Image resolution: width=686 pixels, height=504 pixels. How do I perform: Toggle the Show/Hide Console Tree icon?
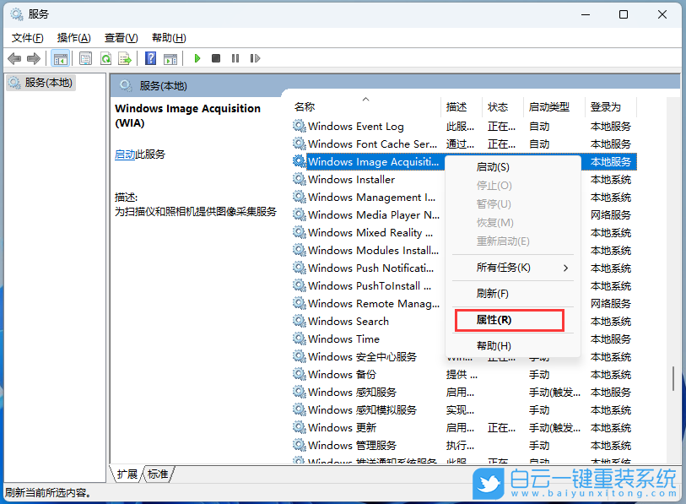(x=61, y=58)
